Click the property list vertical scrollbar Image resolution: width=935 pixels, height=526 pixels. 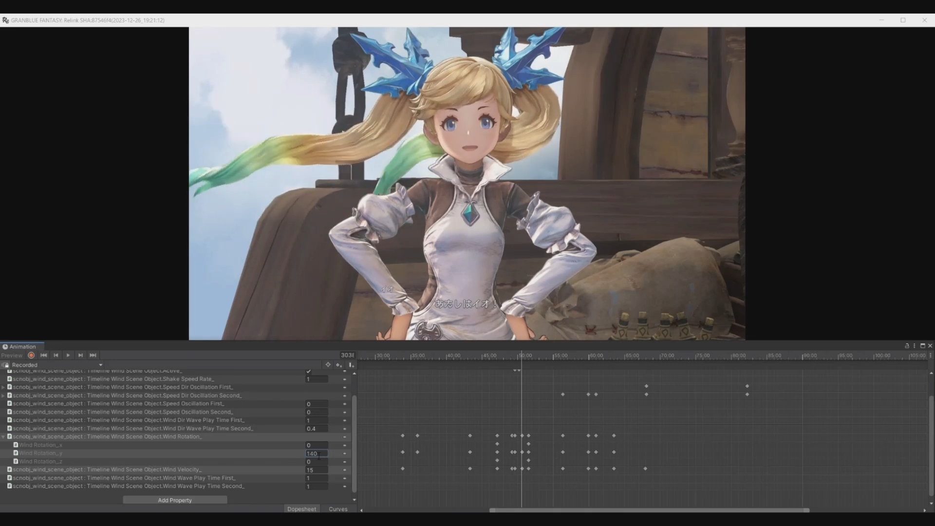tap(354, 443)
